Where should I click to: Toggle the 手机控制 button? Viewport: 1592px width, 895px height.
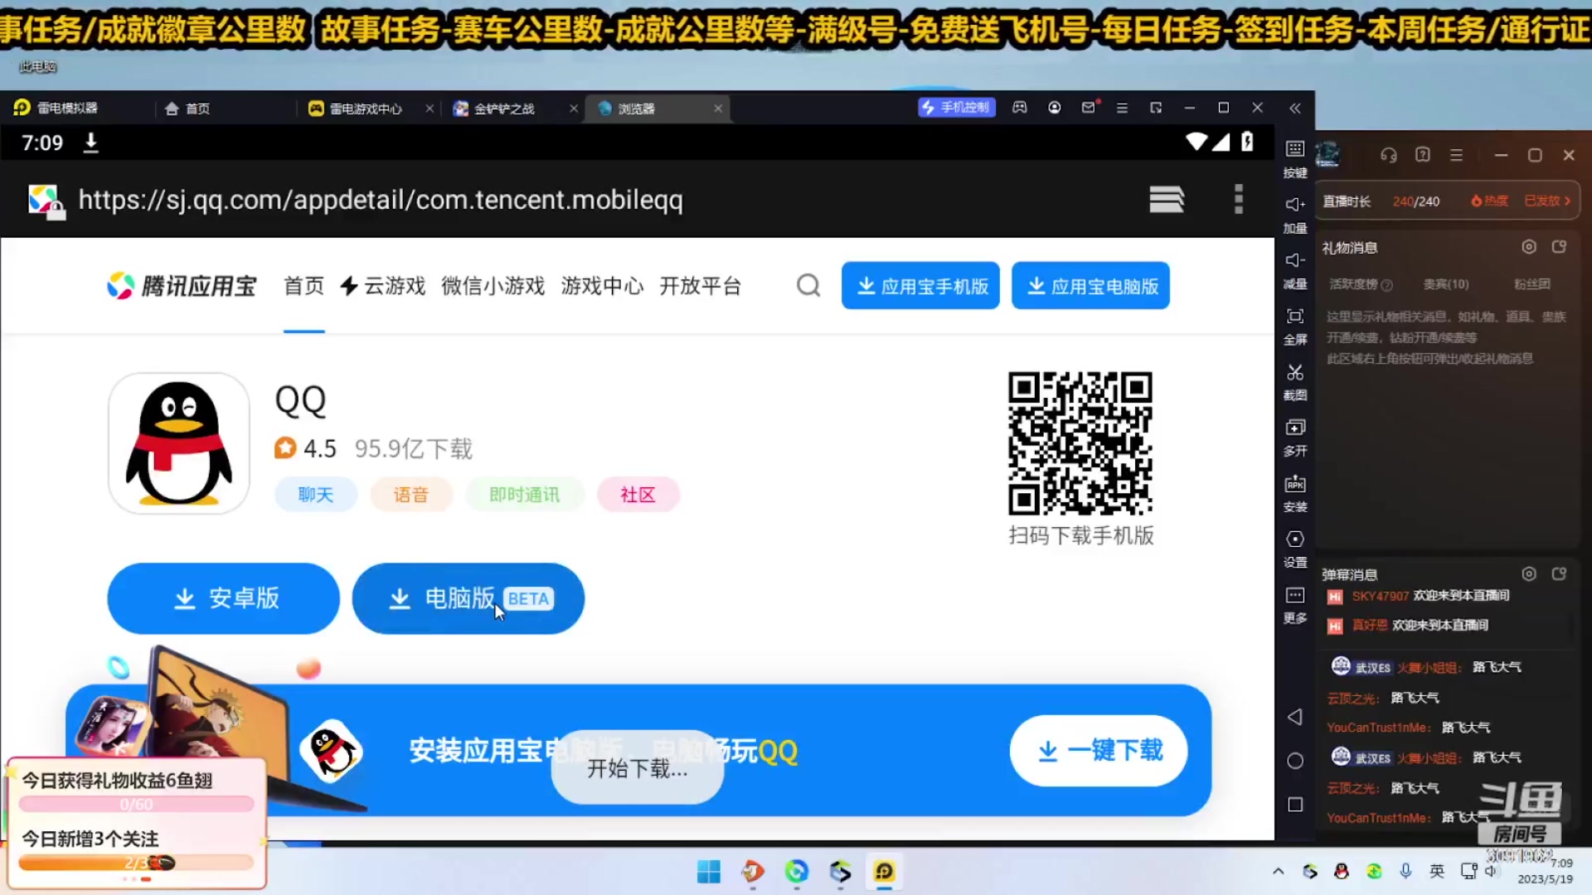click(957, 108)
